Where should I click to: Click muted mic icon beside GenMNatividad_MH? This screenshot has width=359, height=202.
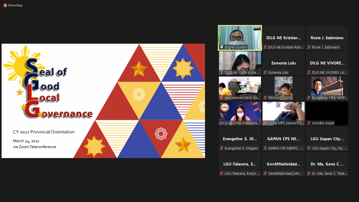pos(265,174)
